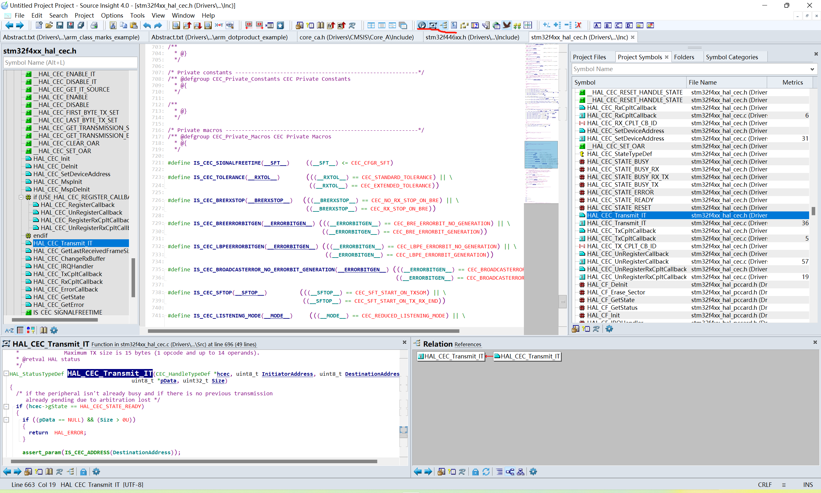The height and width of the screenshot is (493, 821).
Task: Toggle the Context Window toolbar button
Action: coord(433,25)
